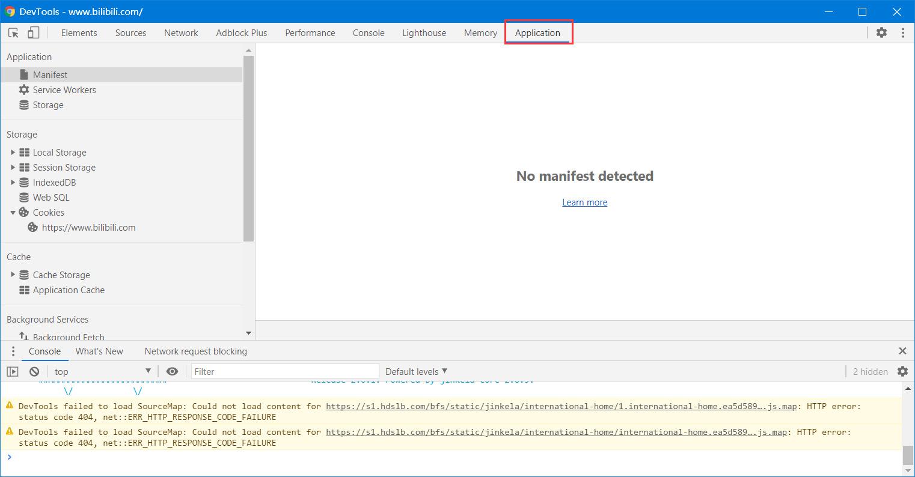This screenshot has width=915, height=477.
Task: Expand the IndexedDB tree node
Action: click(x=13, y=182)
